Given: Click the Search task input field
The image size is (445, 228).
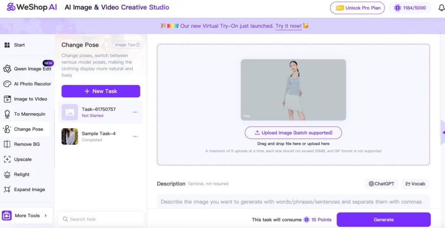Looking at the screenshot, I should click(104, 219).
